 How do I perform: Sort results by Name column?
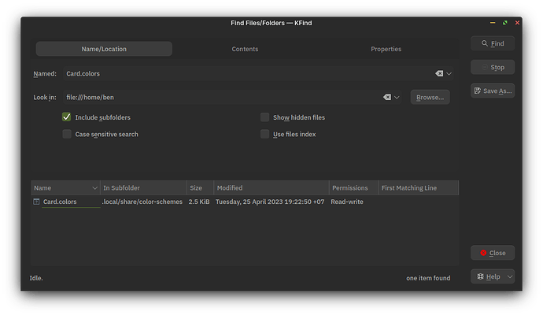pos(65,188)
